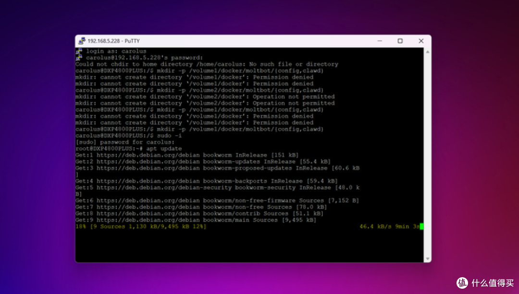This screenshot has height=294, width=519.
Task: Click the window title '192.168.5.228 - PuTTY'
Action: click(113, 41)
